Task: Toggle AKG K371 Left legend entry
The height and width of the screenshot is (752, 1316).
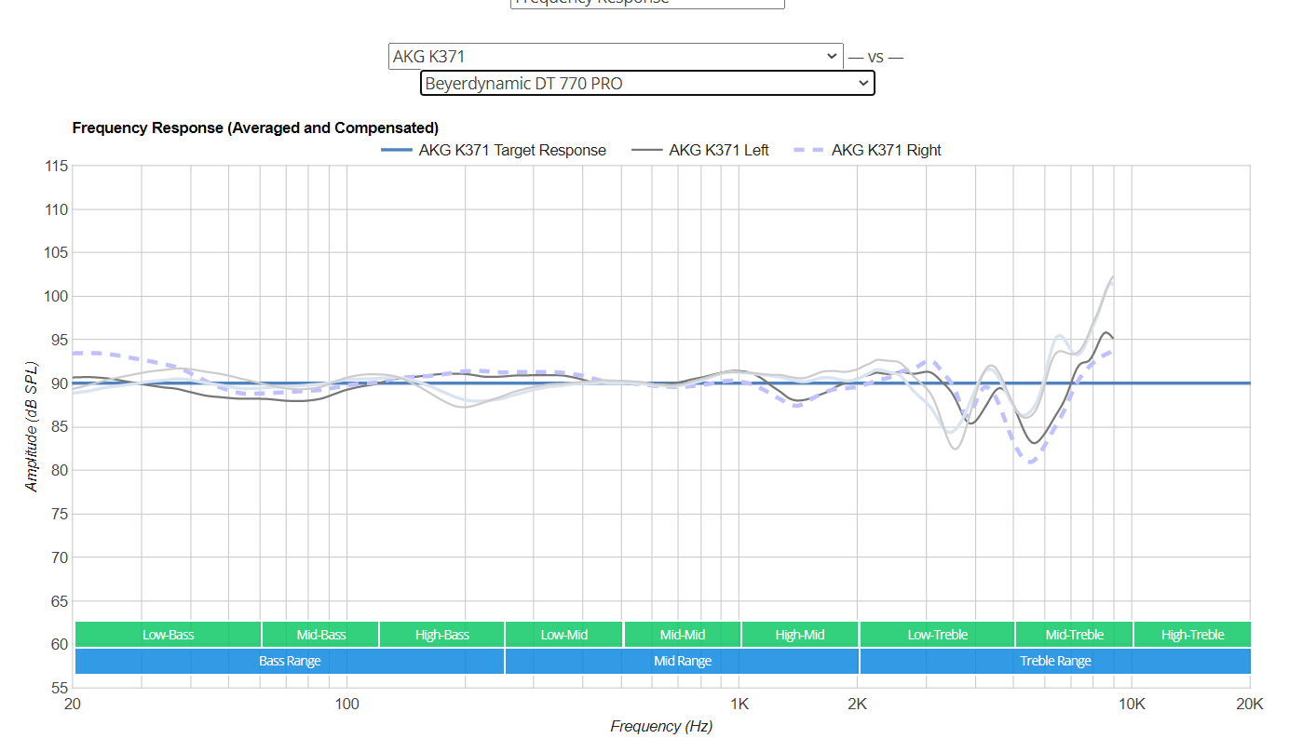Action: (700, 150)
